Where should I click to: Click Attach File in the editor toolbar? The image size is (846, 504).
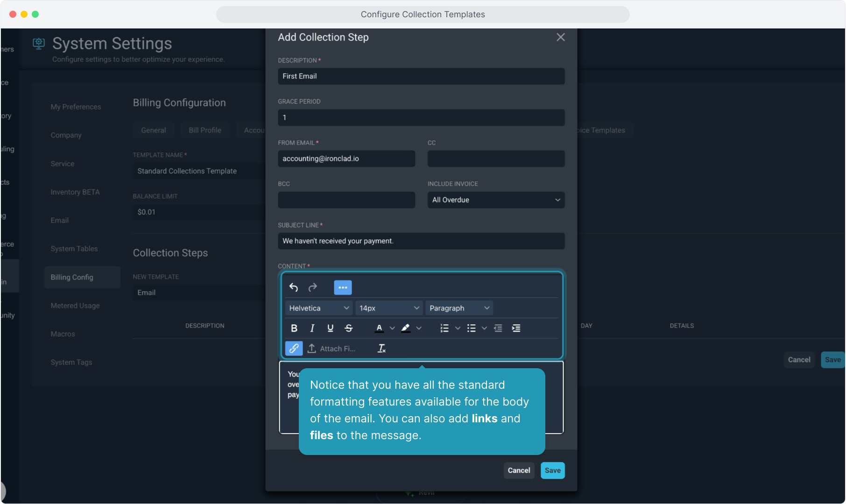pos(332,349)
